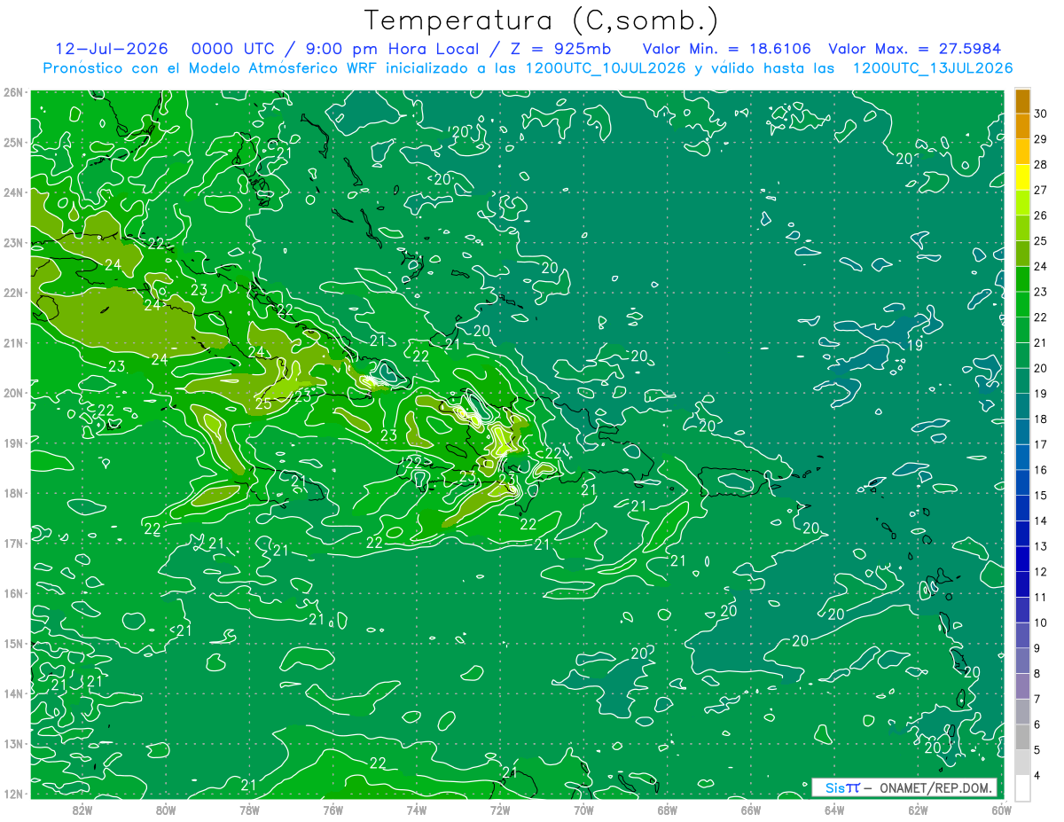Click the "22N" latitude label
The width and height of the screenshot is (1064, 822).
(13, 293)
